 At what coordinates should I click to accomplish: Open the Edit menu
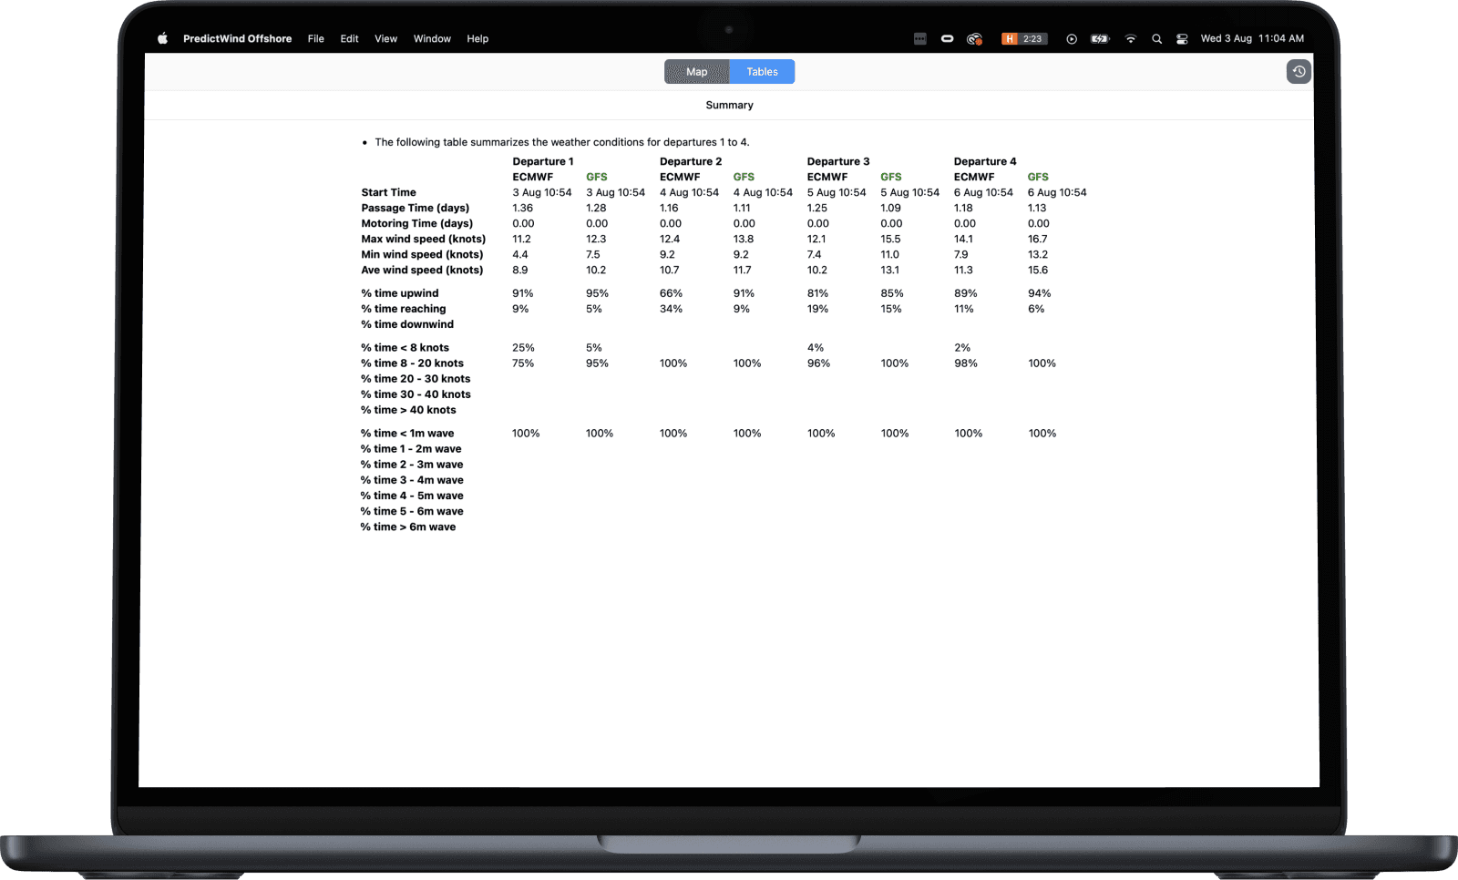point(349,38)
